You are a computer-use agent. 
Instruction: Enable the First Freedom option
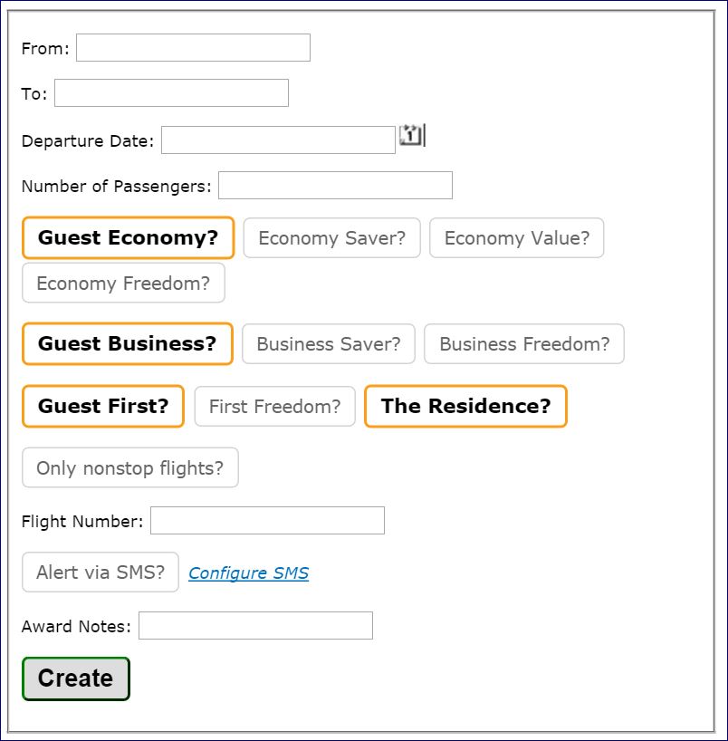(274, 407)
